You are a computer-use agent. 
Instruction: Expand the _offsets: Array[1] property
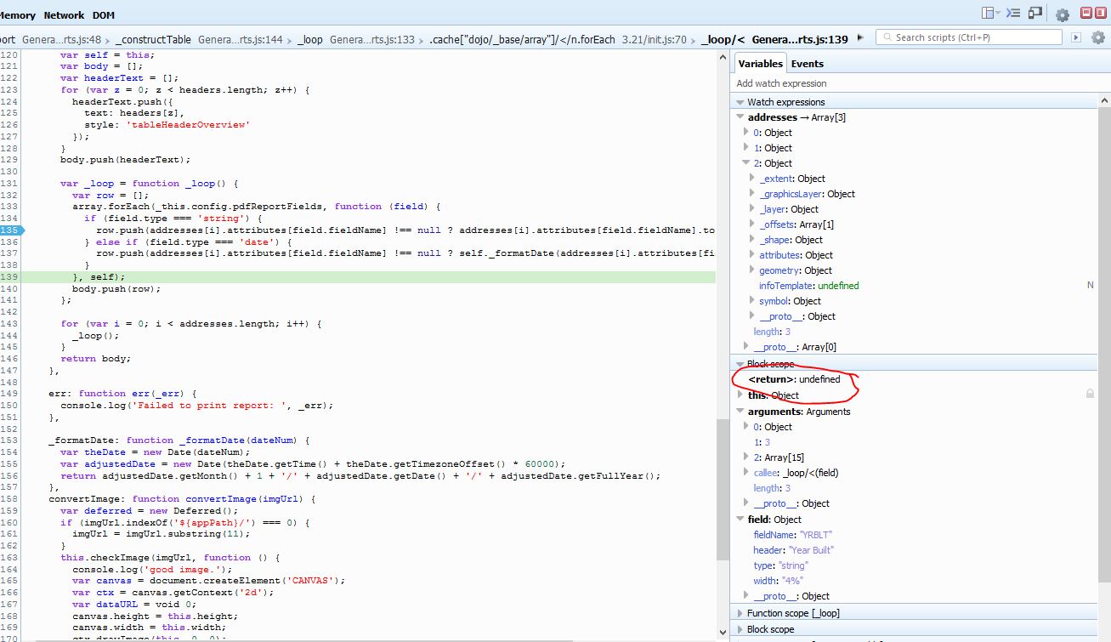[752, 224]
